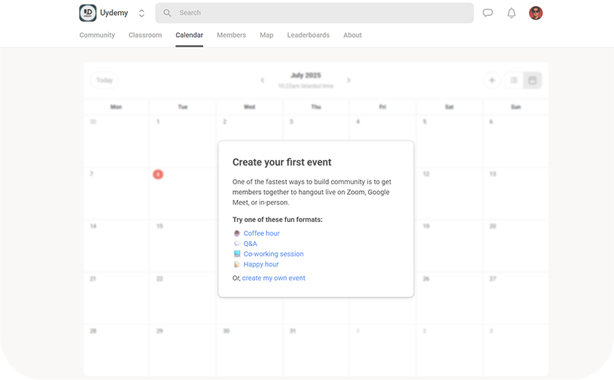
Task: Open the chat messages icon
Action: [x=488, y=13]
